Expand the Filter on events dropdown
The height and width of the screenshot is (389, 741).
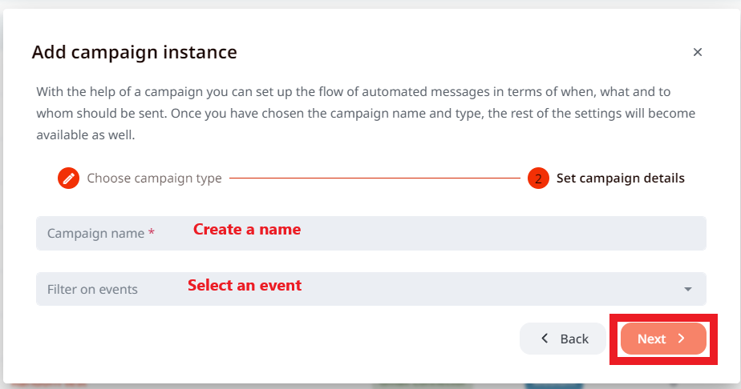tap(370, 289)
